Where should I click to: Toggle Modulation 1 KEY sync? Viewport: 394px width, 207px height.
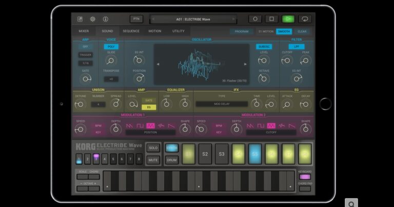click(98, 132)
